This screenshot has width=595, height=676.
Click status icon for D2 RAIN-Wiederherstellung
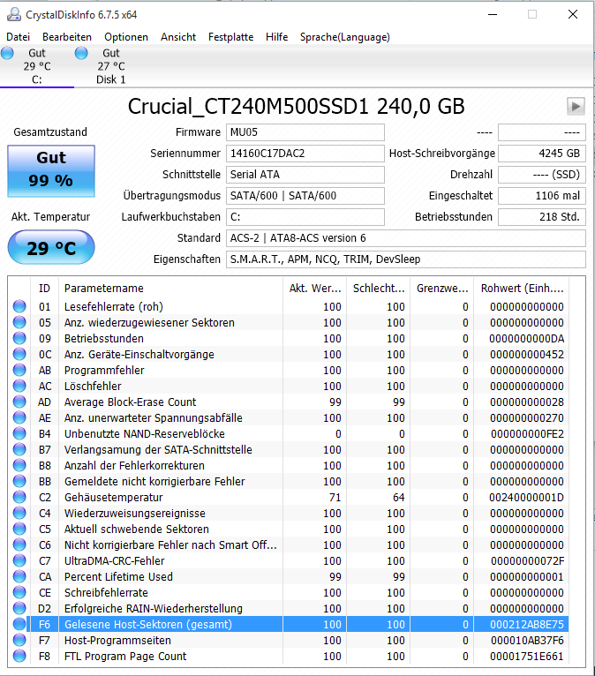(19, 608)
